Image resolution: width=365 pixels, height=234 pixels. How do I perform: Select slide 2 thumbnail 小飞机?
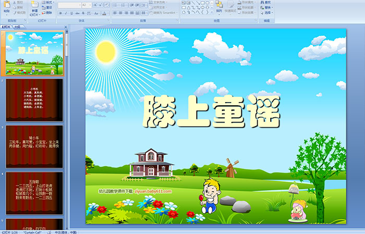point(34,100)
